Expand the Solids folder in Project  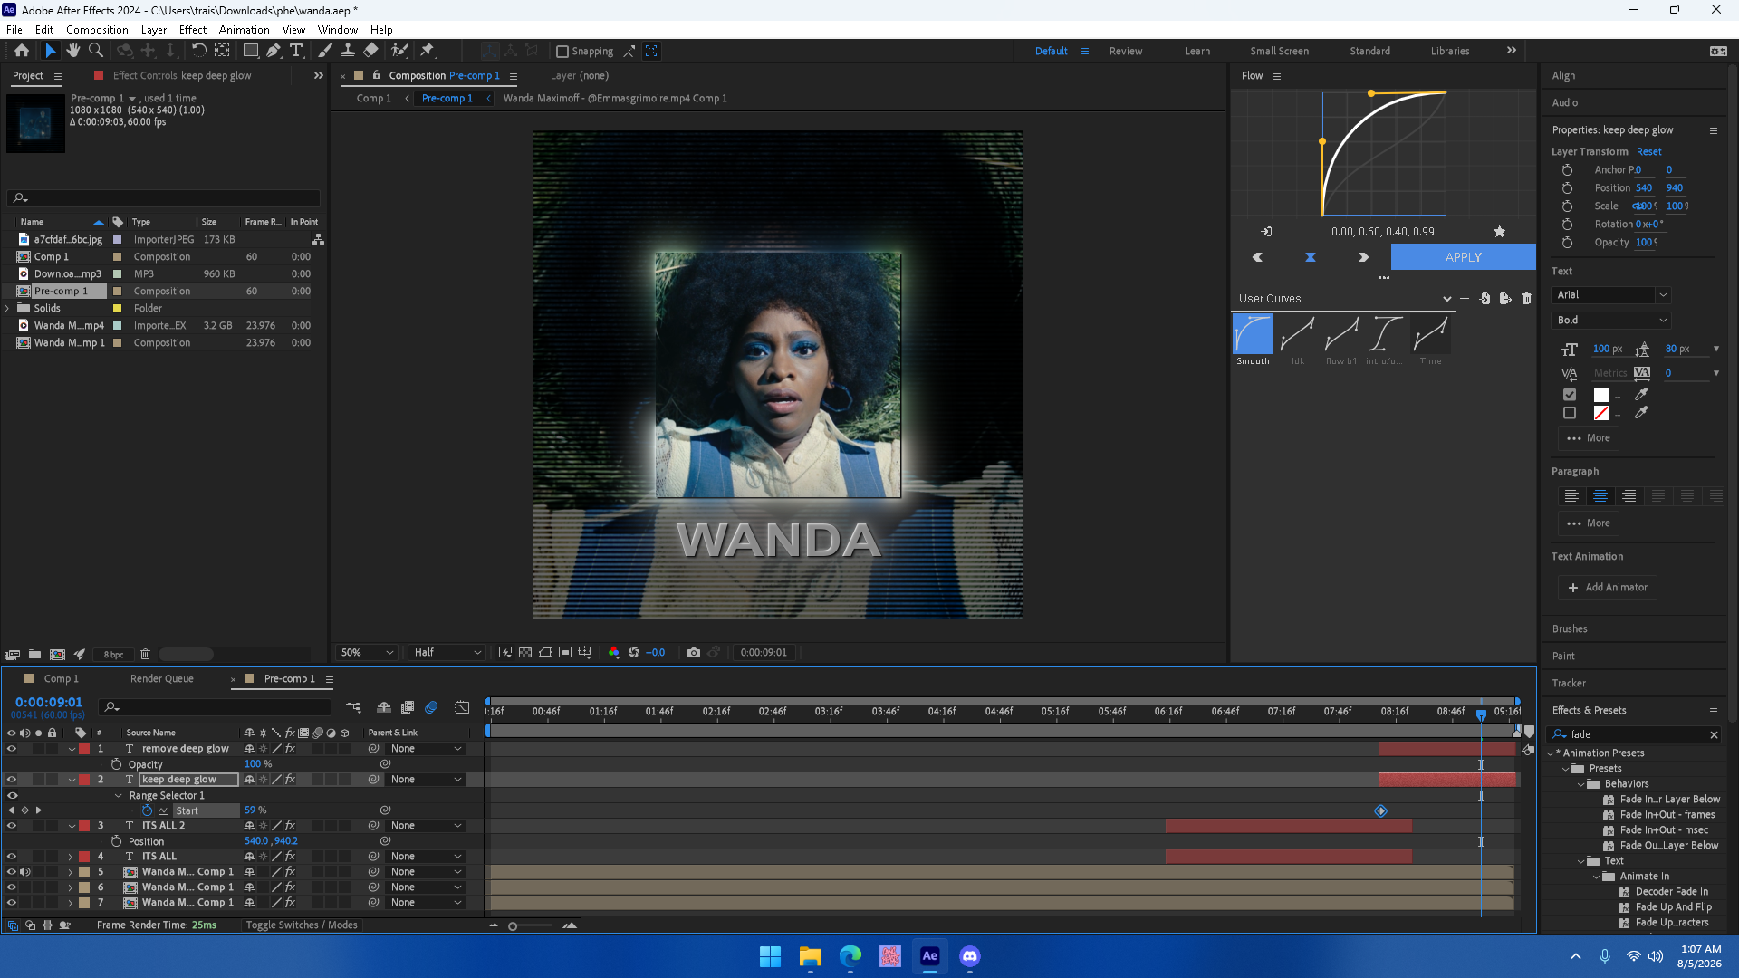[x=8, y=308]
